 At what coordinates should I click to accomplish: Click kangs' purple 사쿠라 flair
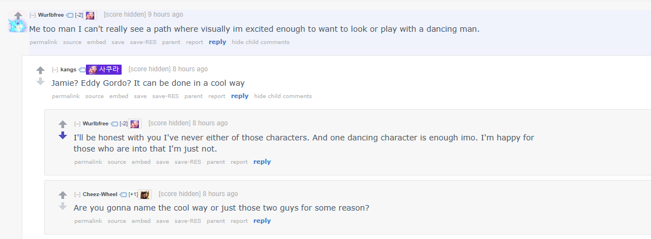[x=104, y=70]
